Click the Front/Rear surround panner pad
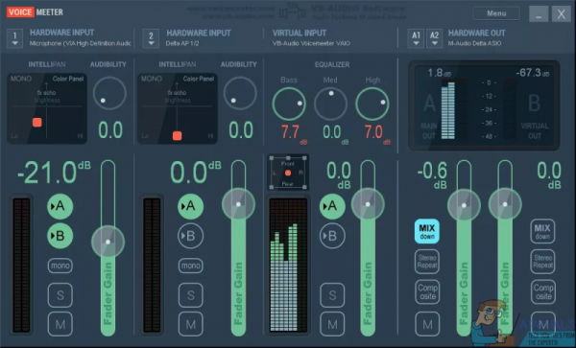The height and width of the screenshot is (348, 576). [x=288, y=173]
